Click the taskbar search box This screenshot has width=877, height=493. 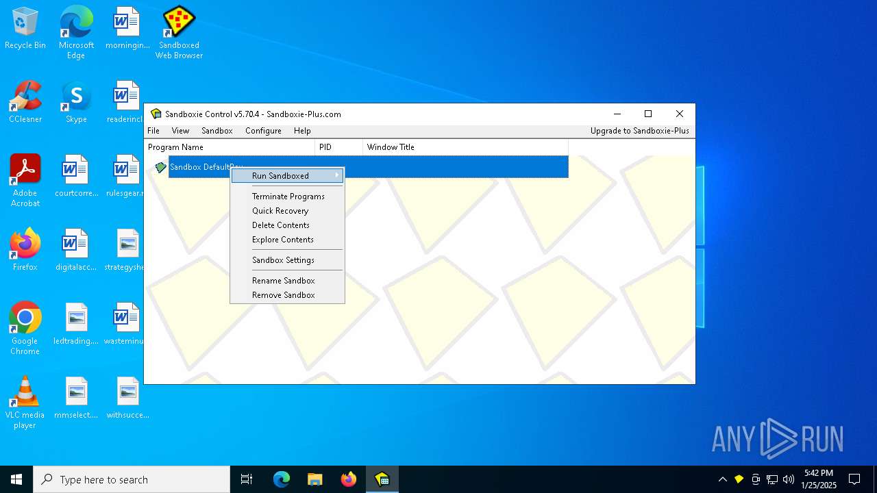point(132,479)
